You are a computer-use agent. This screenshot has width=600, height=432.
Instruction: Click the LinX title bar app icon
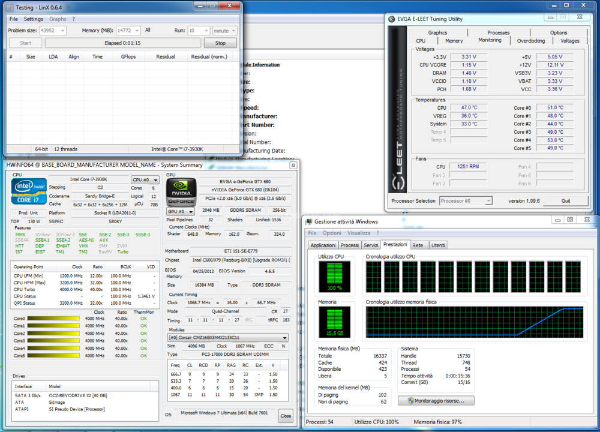click(10, 7)
